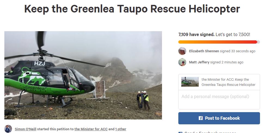Click the 'Add a personal message' field
This screenshot has width=263, height=133.
tap(219, 100)
